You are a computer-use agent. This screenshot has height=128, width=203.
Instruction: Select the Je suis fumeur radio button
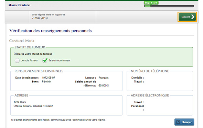coord(17,60)
